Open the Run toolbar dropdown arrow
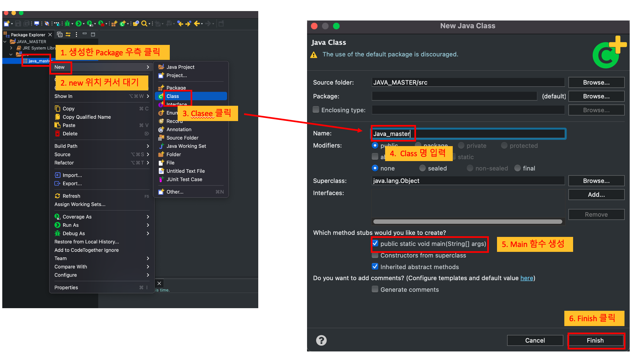This screenshot has height=356, width=631. click(84, 24)
